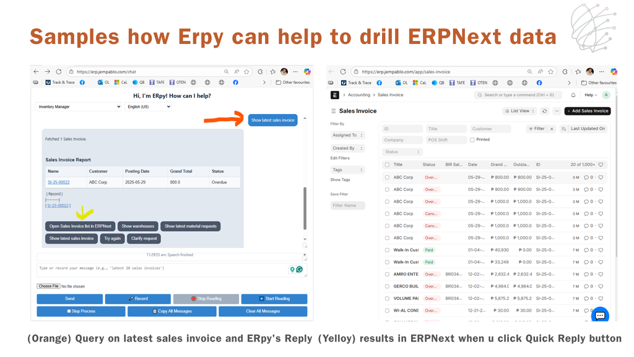634x357 pixels.
Task: Open the OTEN bookmark in the sales-invoice browser
Action: (x=479, y=82)
